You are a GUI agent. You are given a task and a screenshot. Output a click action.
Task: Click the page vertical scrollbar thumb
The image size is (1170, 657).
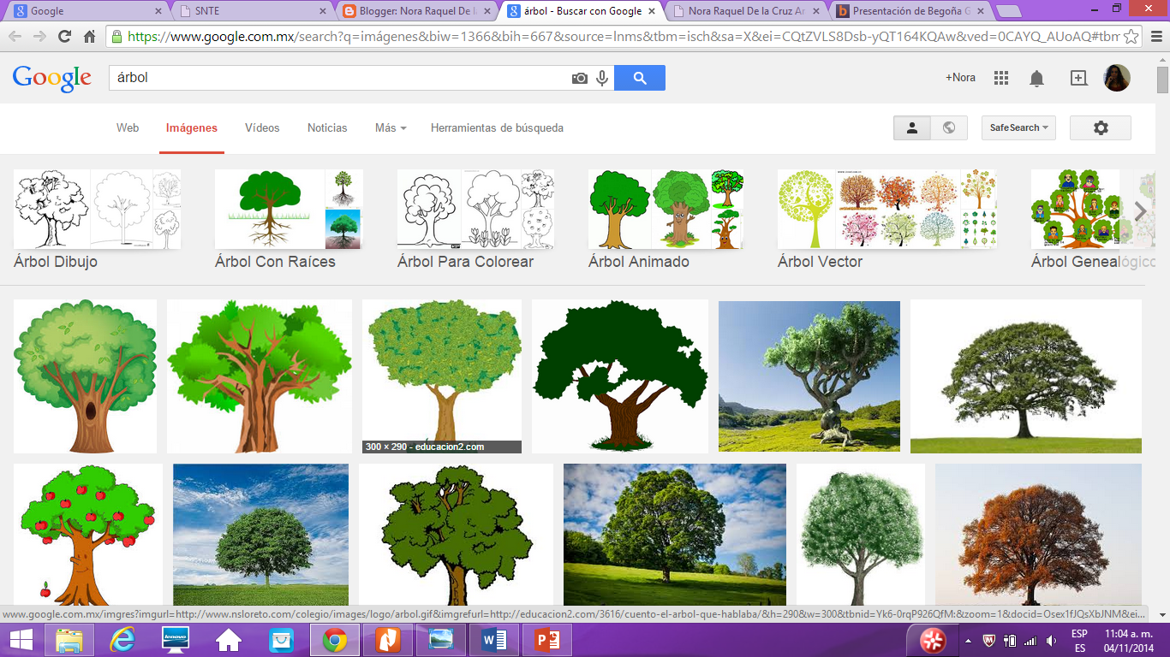(x=1162, y=79)
